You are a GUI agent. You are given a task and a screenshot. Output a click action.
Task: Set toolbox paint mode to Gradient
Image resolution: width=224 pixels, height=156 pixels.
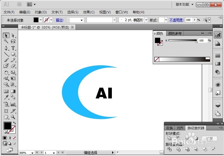(9, 138)
